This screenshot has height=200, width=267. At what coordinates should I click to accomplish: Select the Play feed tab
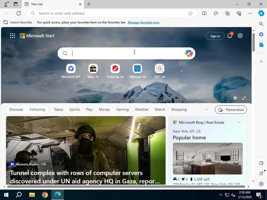[89, 110]
